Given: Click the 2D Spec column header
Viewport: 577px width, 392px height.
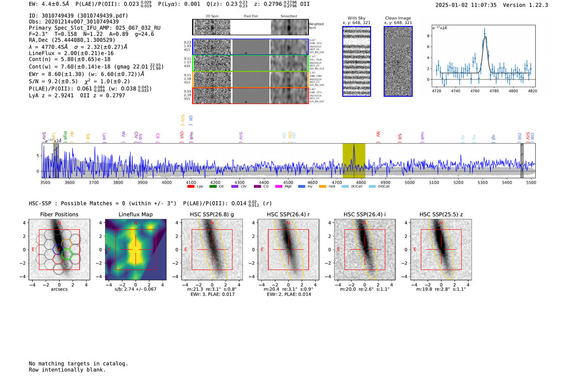Looking at the screenshot, I should tap(212, 16).
